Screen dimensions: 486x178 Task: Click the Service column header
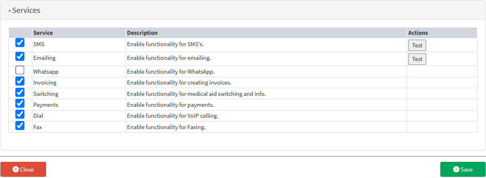point(43,33)
